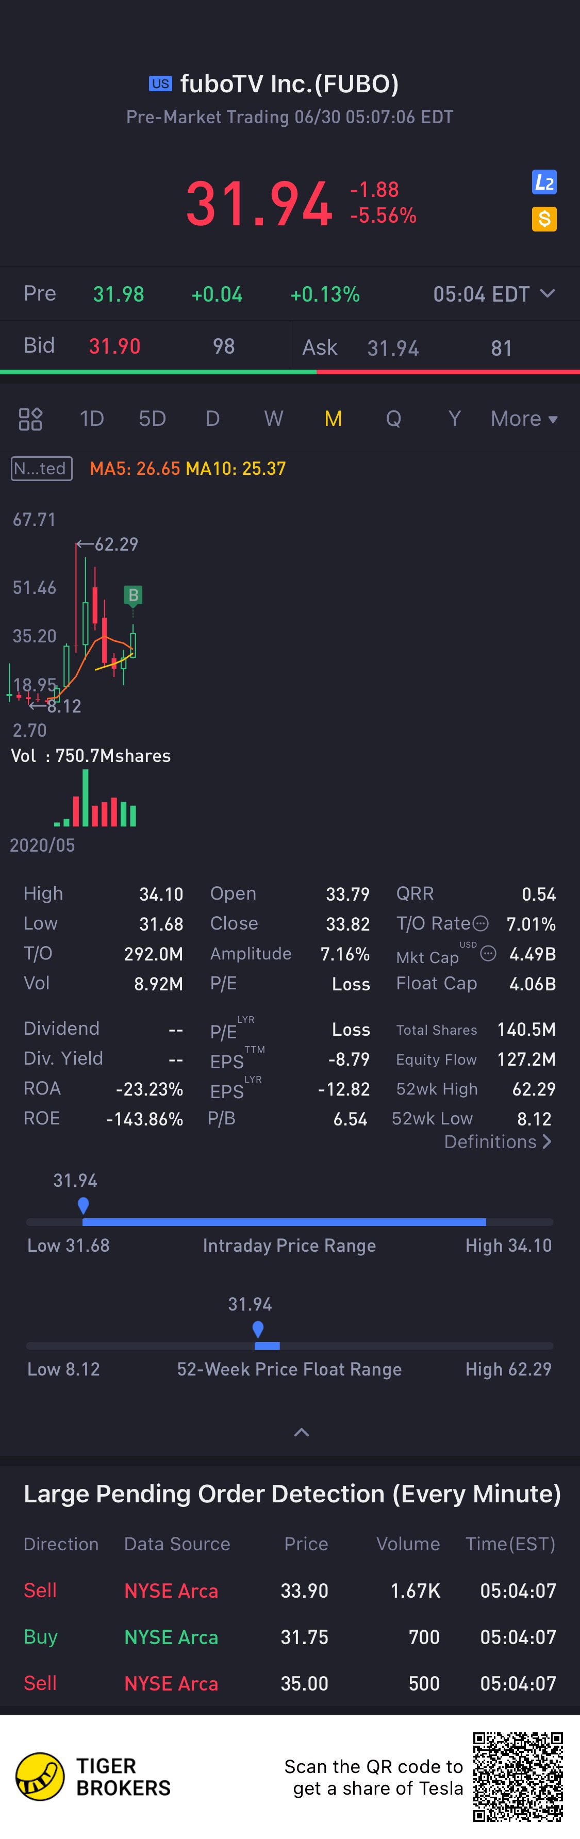Tap the Tiger Brokers logo

coord(40,1776)
